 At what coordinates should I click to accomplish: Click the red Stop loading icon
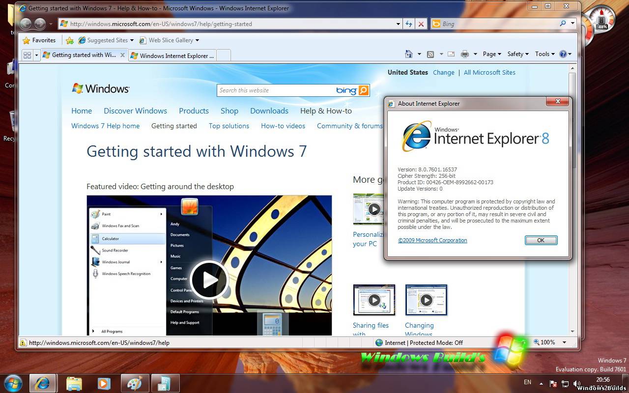[x=421, y=24]
